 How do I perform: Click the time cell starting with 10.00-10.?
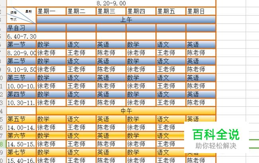[21, 86]
